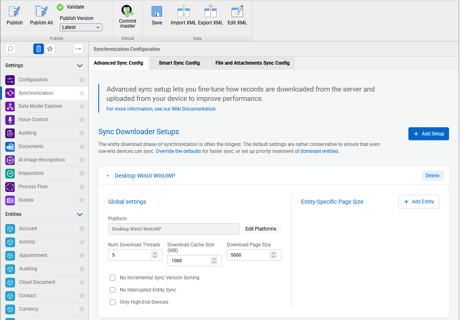Open Auditing in the Settings section
462x320 pixels.
44,133
